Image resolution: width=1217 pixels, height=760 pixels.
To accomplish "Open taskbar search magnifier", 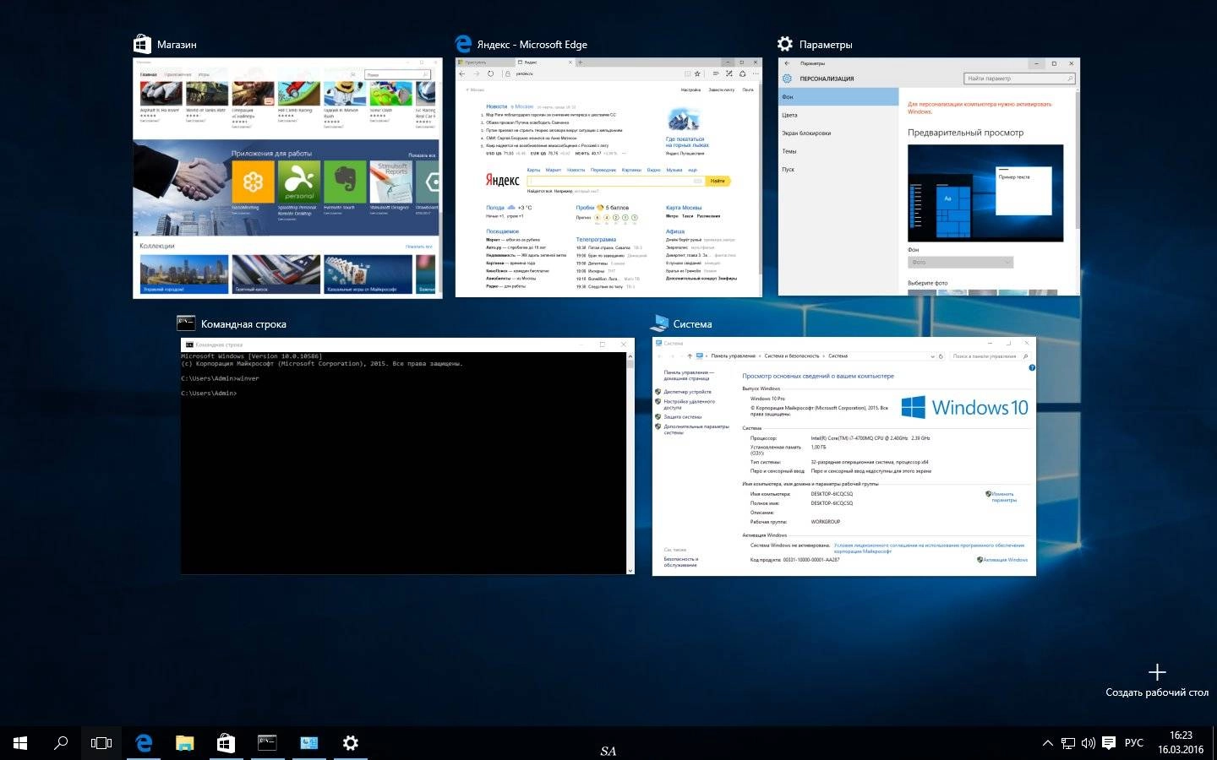I will pyautogui.click(x=61, y=743).
